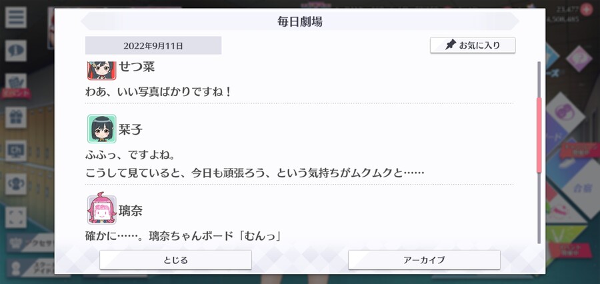The height and width of the screenshot is (284, 600).
Task: Click Setsuna's chibi avatar icon
Action: click(x=101, y=70)
